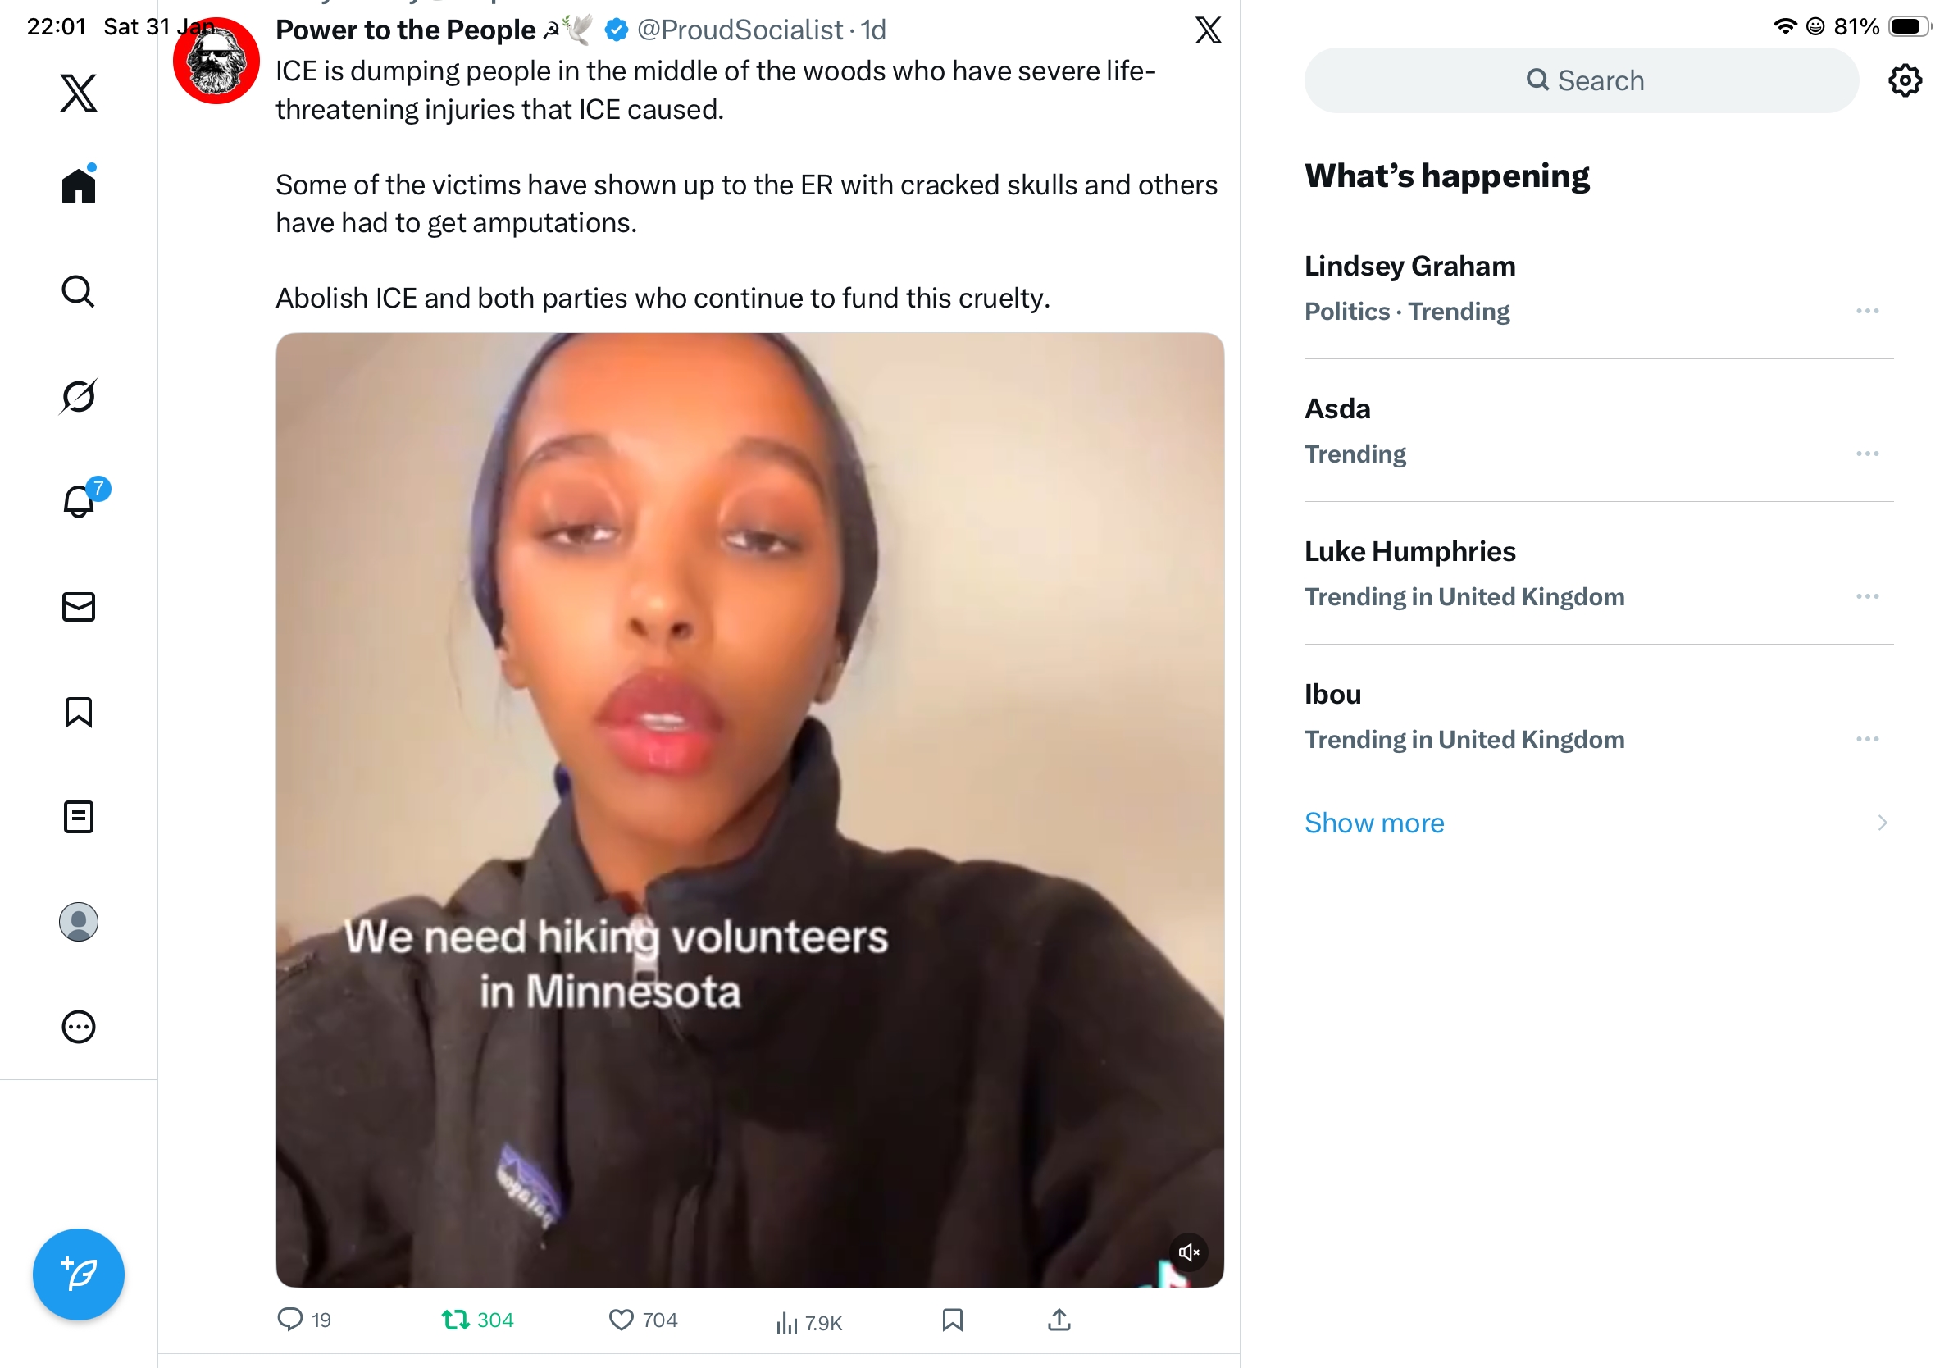Open the Explore magnifier icon in sidebar
Viewport: 1958px width, 1368px height.
point(79,291)
